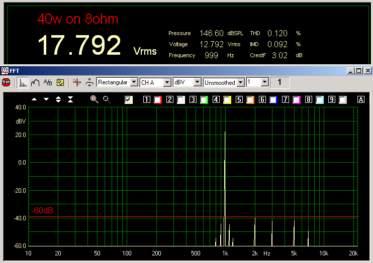This screenshot has width=373, height=263.
Task: Click the FFT window title icon
Action: 5,71
